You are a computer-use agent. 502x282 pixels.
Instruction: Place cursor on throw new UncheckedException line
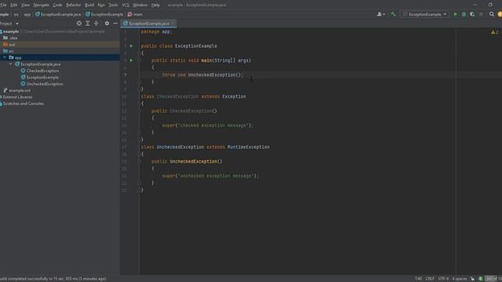click(202, 75)
